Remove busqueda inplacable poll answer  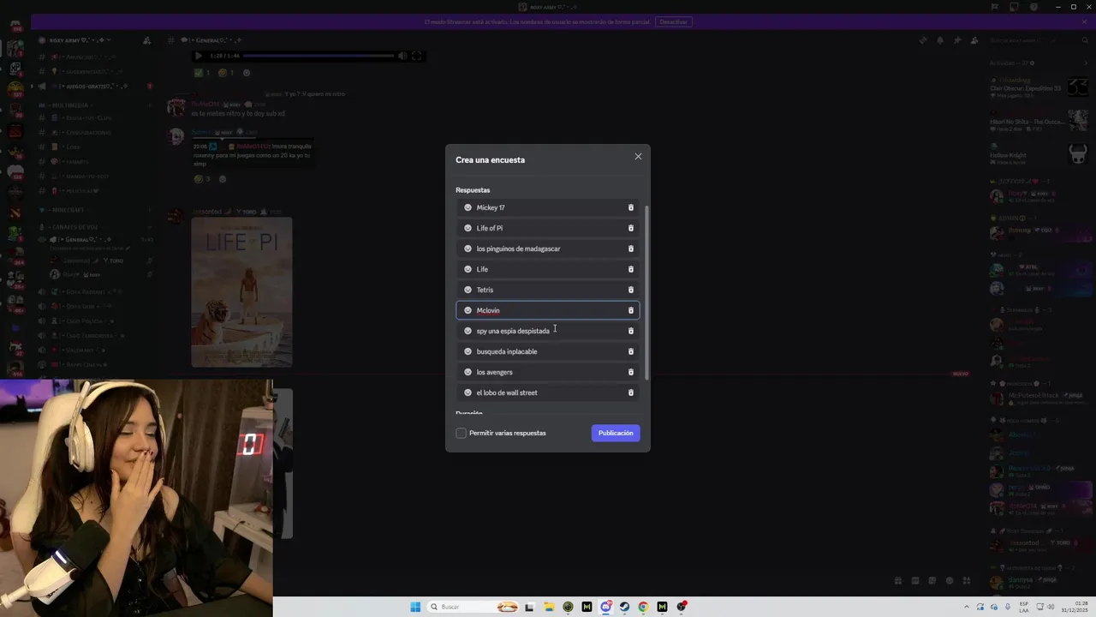pos(631,351)
